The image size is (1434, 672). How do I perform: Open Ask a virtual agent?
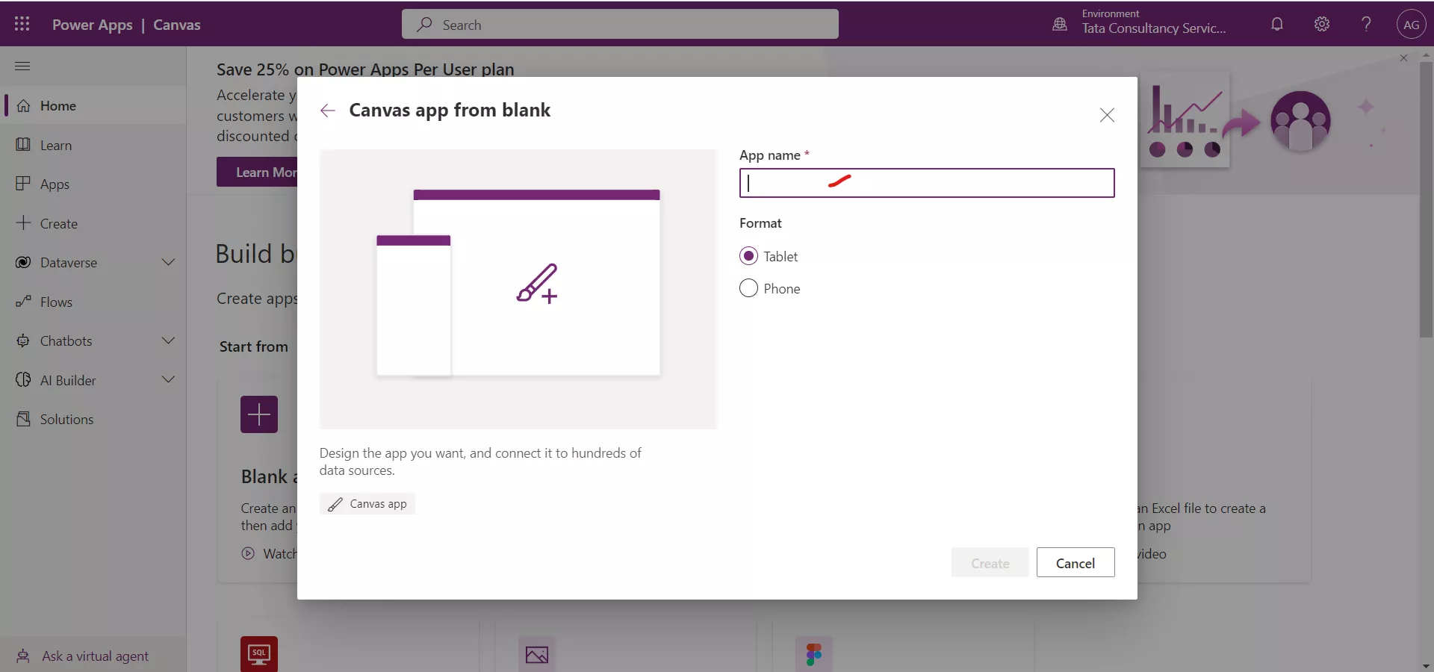pos(93,656)
